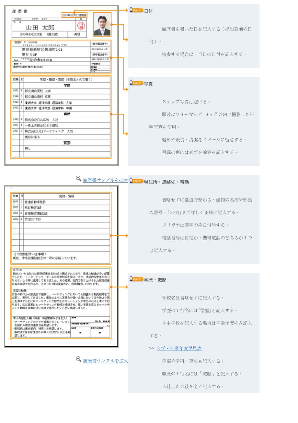The height and width of the screenshot is (423, 298).
Task: Click the 学歴・職歴・賞罰 table on the first resume page
Action: [61, 117]
